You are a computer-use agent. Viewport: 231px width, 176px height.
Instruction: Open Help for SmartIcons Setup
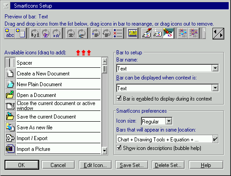pyautogui.click(x=206, y=165)
